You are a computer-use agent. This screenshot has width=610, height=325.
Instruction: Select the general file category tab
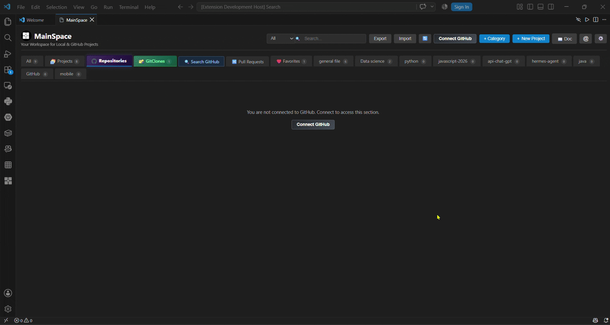tap(334, 61)
